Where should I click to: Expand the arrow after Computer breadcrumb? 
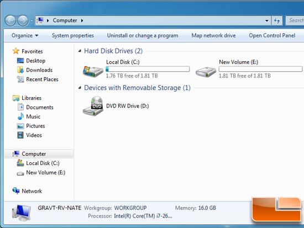tap(82, 20)
